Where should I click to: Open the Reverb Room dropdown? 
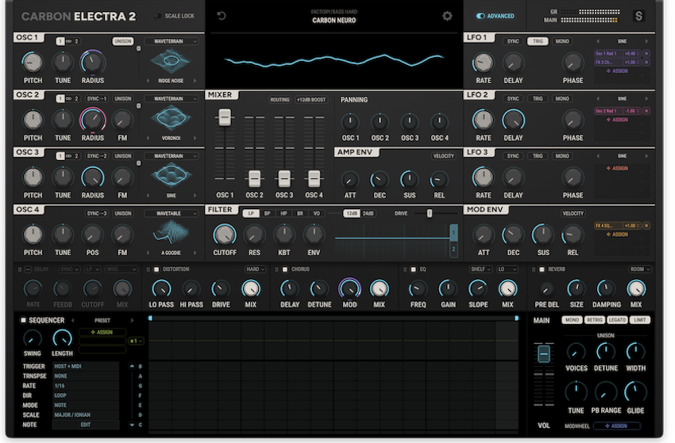(x=639, y=269)
